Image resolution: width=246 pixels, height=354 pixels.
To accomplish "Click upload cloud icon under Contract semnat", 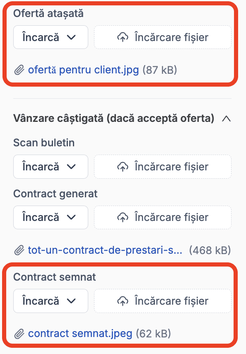I will tap(123, 301).
